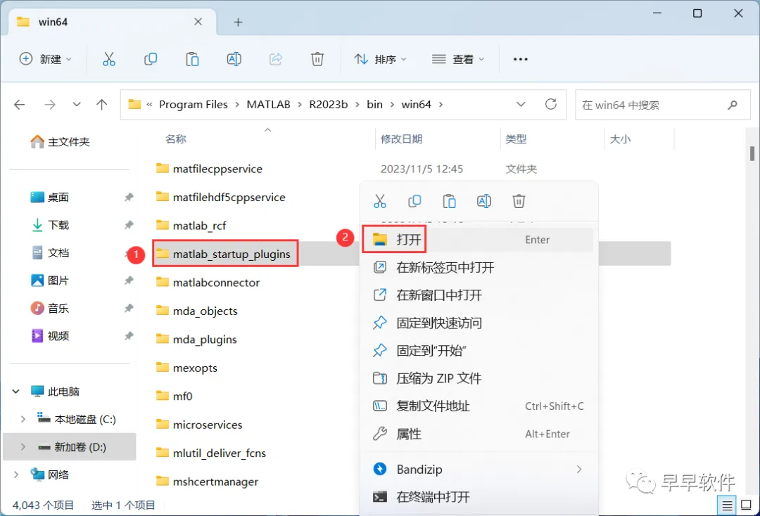Expand 本地磁盘 (C:) tree node
Viewport: 760px width, 516px height.
point(23,419)
